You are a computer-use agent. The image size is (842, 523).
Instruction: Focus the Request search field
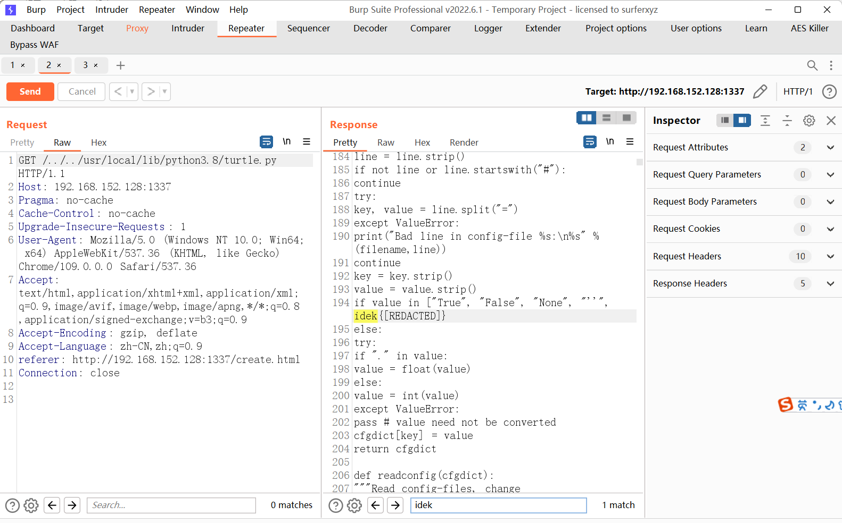pos(171,505)
